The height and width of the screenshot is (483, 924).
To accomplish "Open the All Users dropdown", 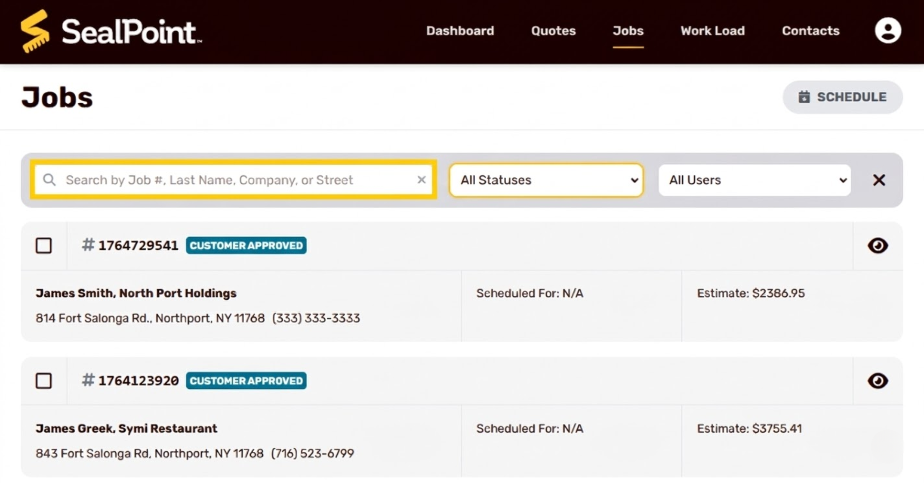I will (754, 180).
